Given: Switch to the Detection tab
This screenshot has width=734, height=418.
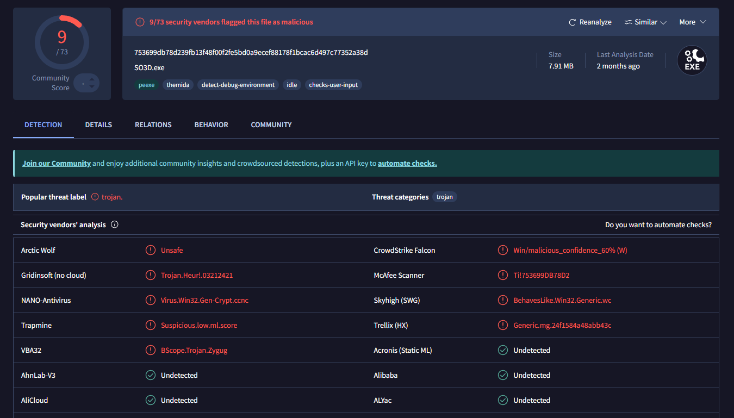Looking at the screenshot, I should [x=43, y=124].
